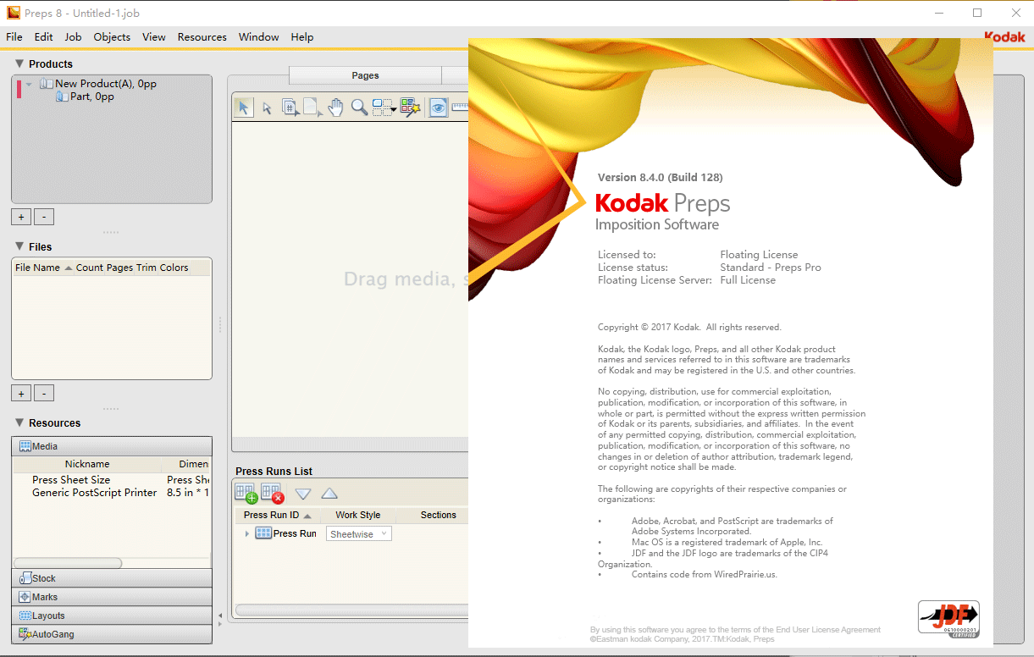The image size is (1034, 657).
Task: Open the View menu
Action: pos(154,37)
